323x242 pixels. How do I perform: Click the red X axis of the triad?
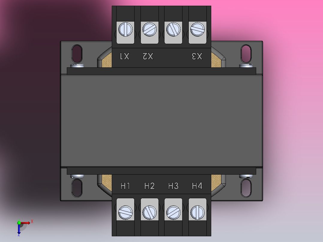click(25, 223)
